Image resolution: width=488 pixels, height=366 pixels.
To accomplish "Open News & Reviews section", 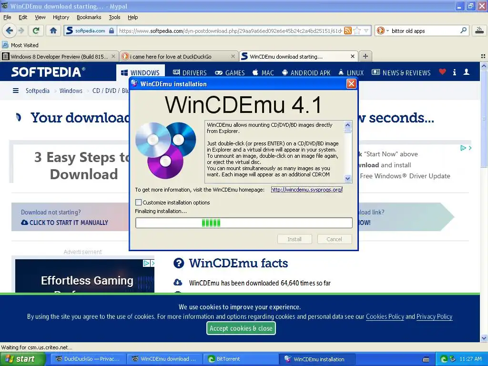I will coord(401,73).
